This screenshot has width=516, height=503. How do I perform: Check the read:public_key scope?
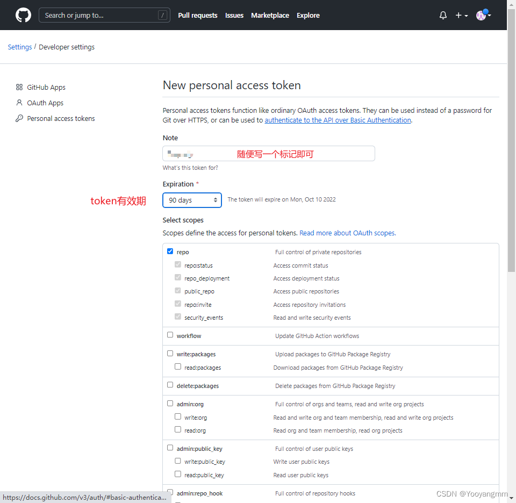tap(178, 474)
